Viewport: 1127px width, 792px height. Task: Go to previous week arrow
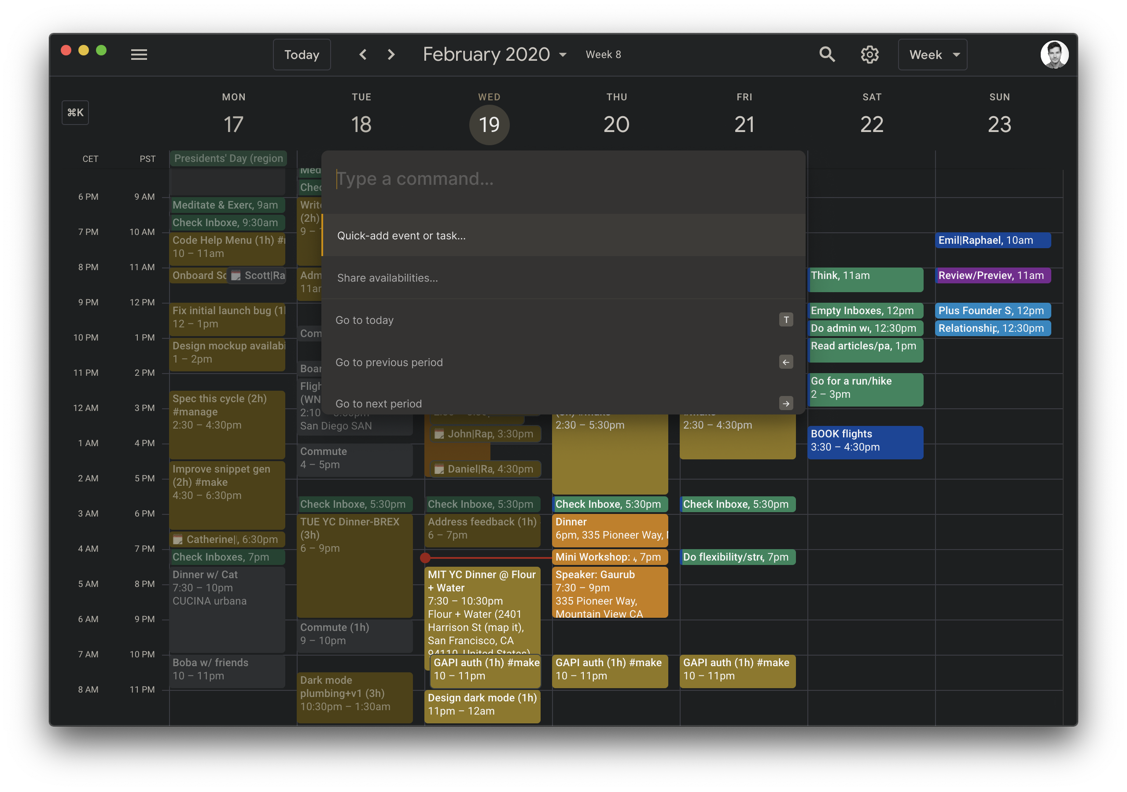[x=363, y=55]
